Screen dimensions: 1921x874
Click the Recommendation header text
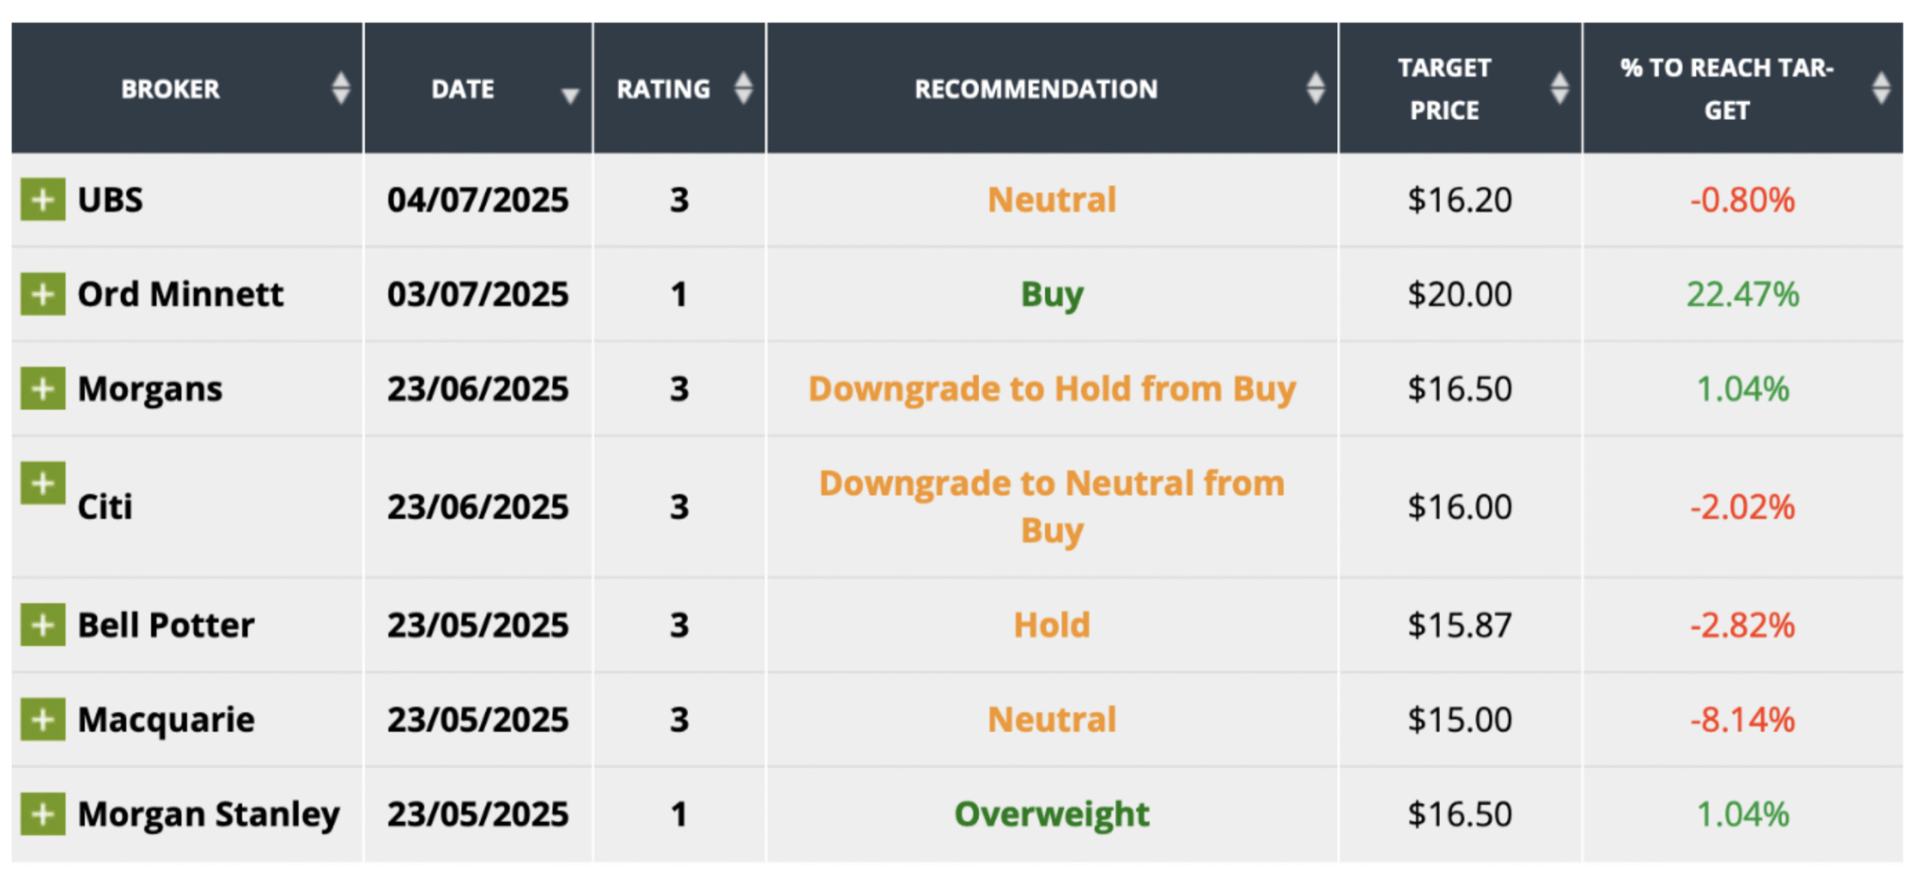tap(1036, 89)
